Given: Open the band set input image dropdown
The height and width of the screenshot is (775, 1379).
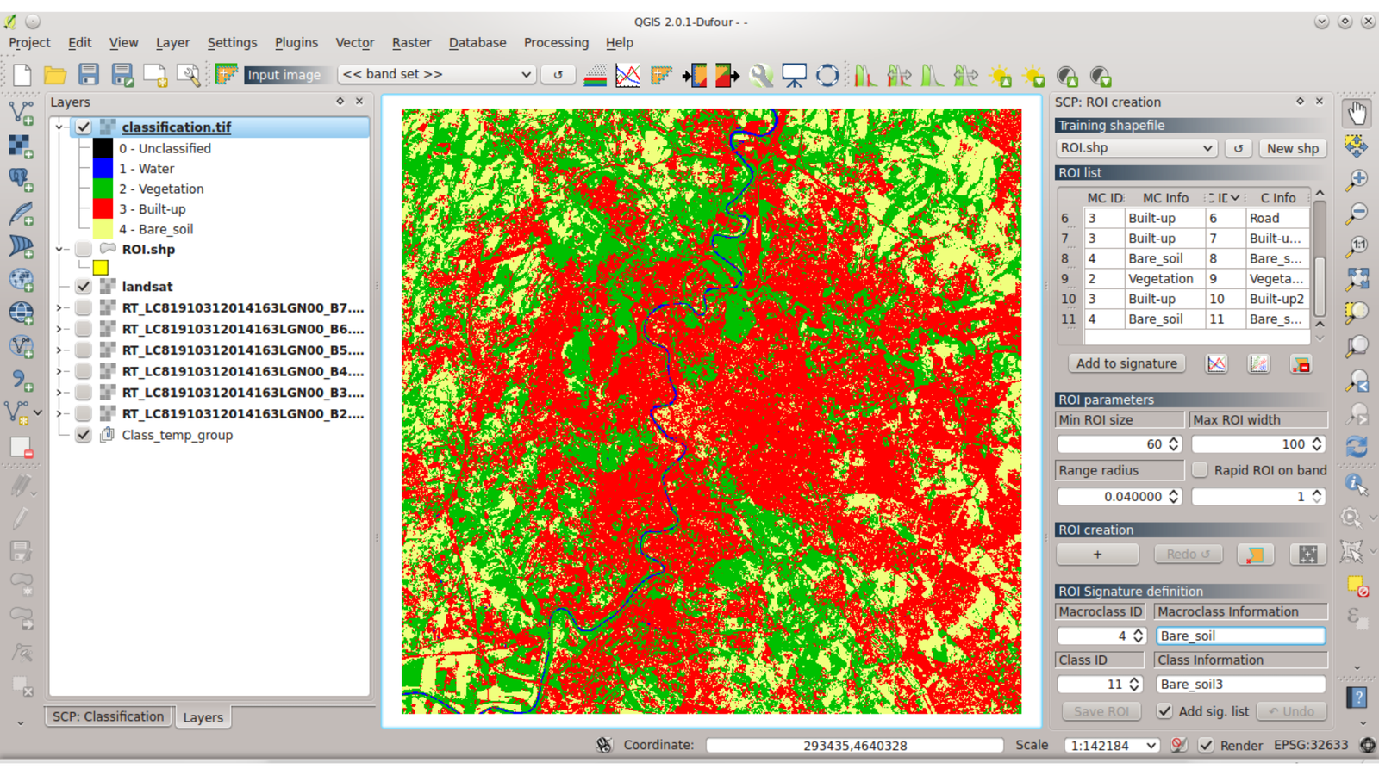Looking at the screenshot, I should [x=436, y=75].
